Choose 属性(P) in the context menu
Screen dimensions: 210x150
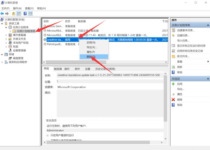coord(94,52)
